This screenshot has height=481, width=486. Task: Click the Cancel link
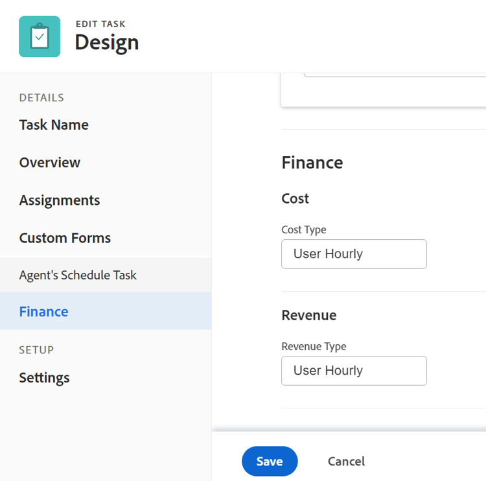click(x=346, y=462)
